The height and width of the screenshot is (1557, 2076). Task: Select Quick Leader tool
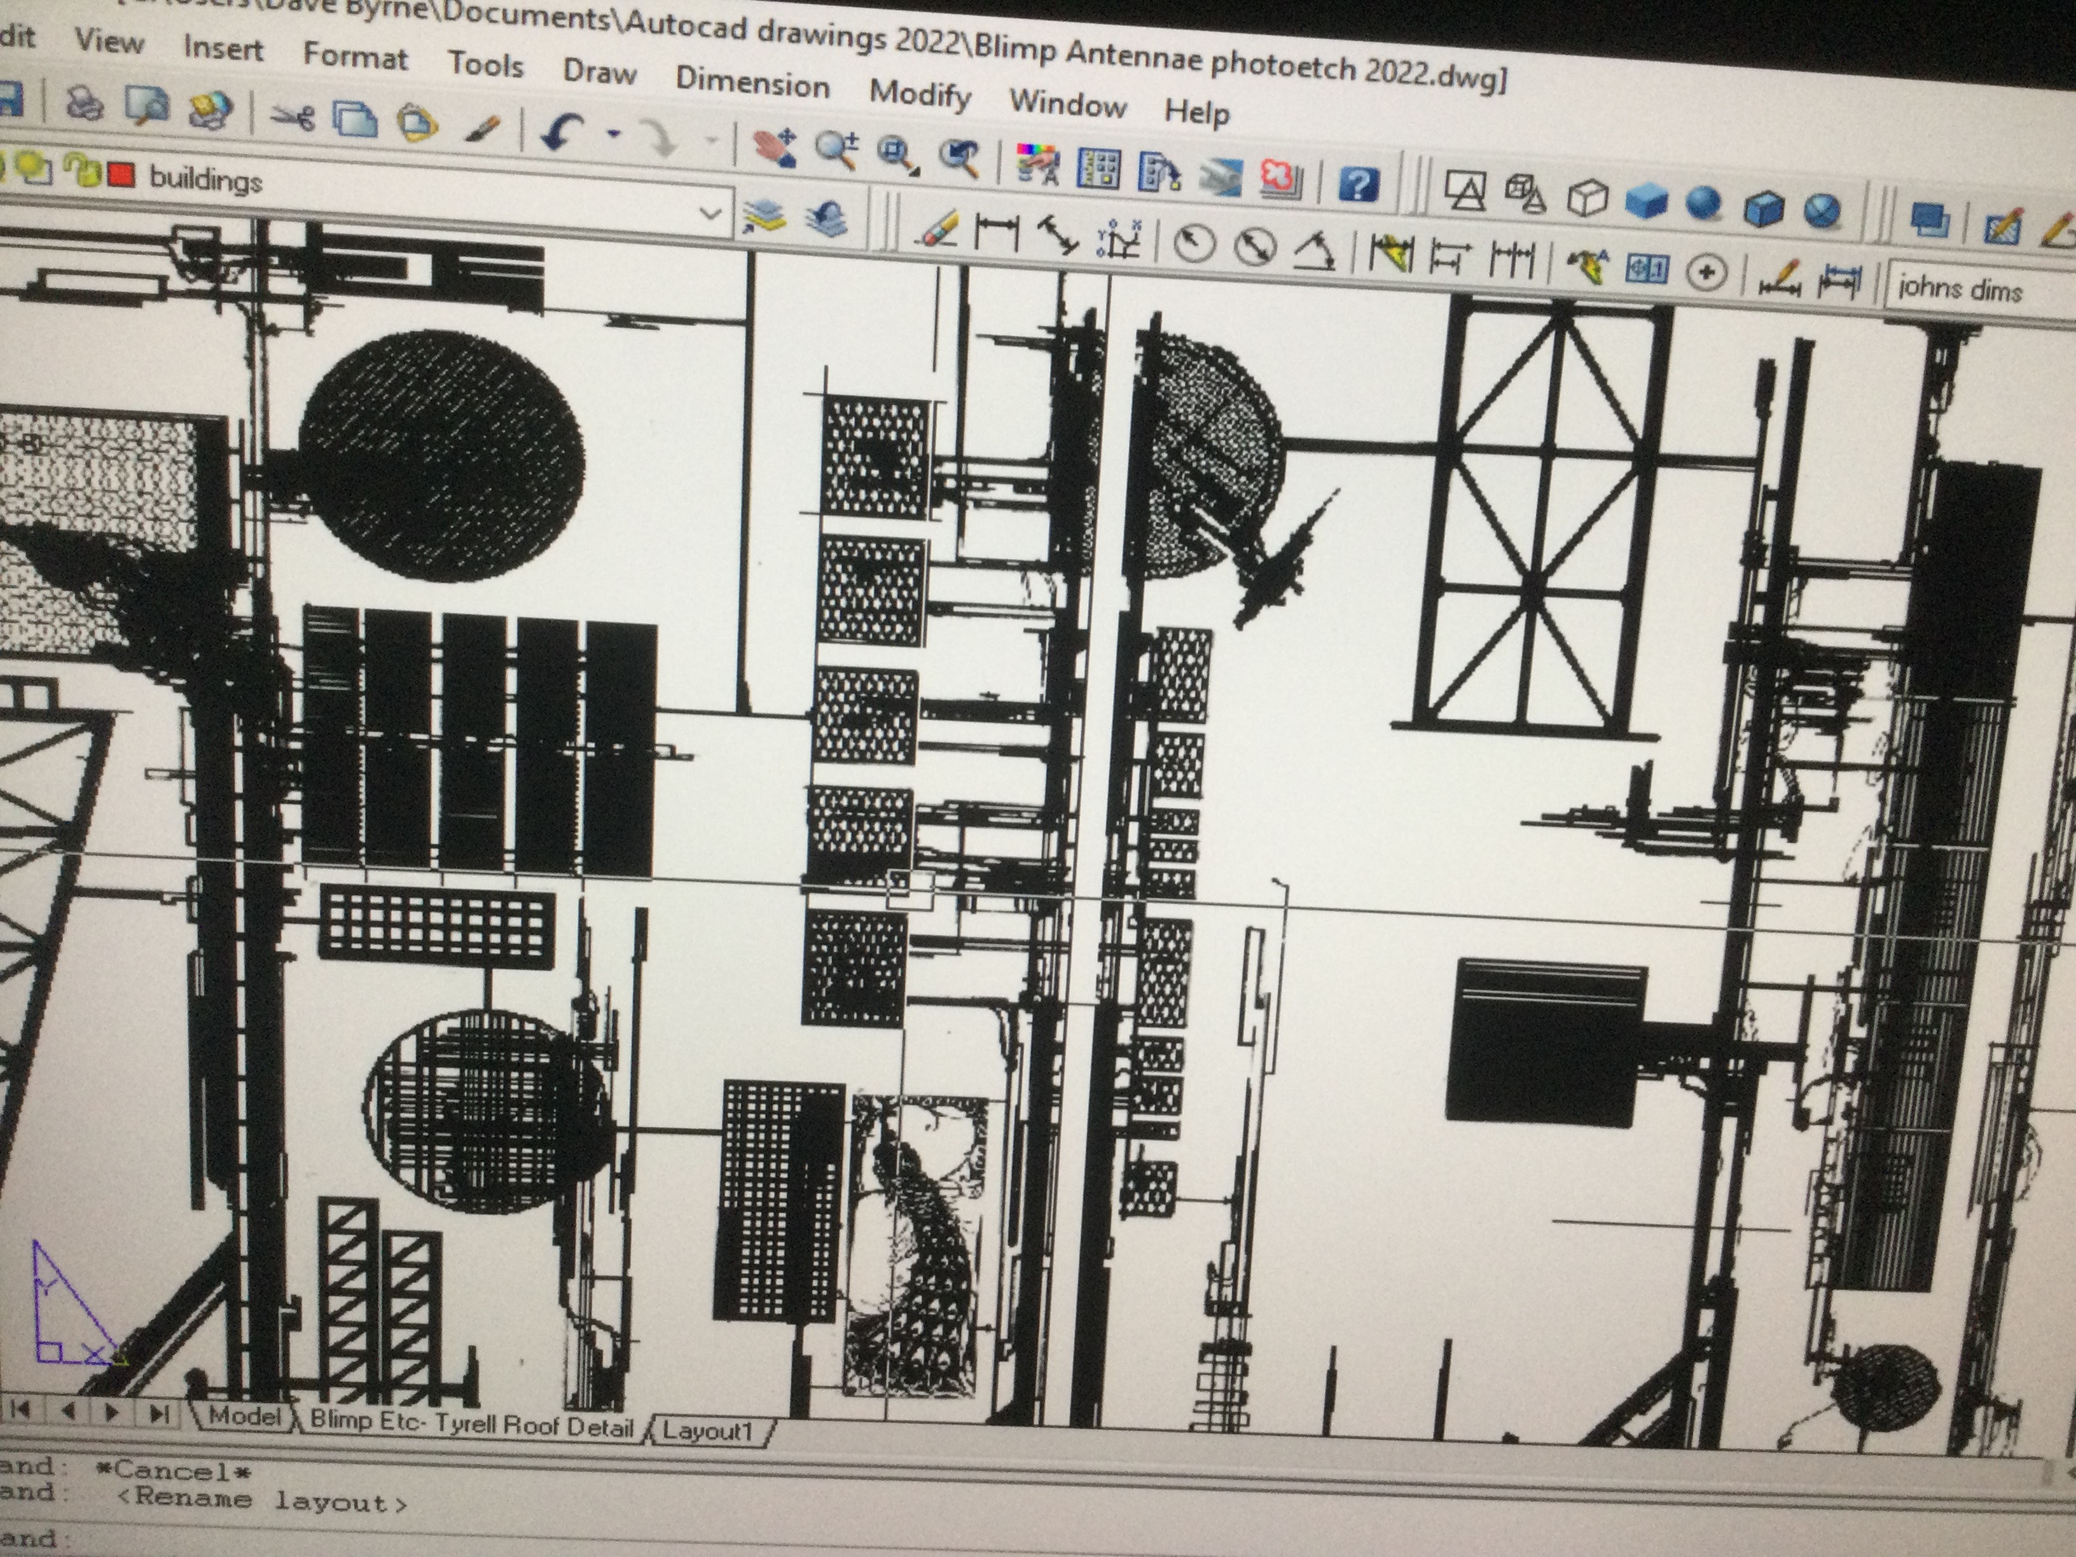tap(1587, 266)
